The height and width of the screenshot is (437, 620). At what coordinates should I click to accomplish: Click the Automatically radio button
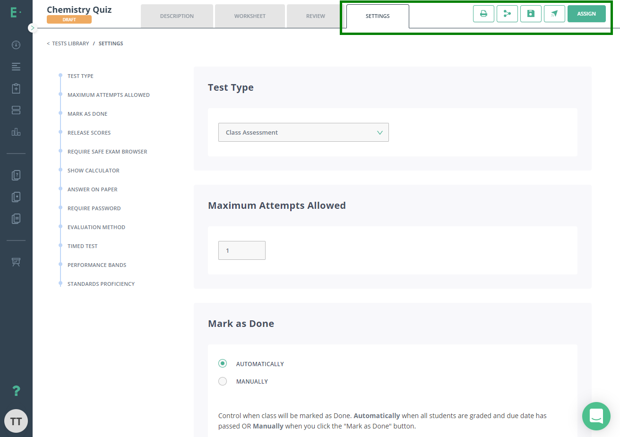[223, 363]
